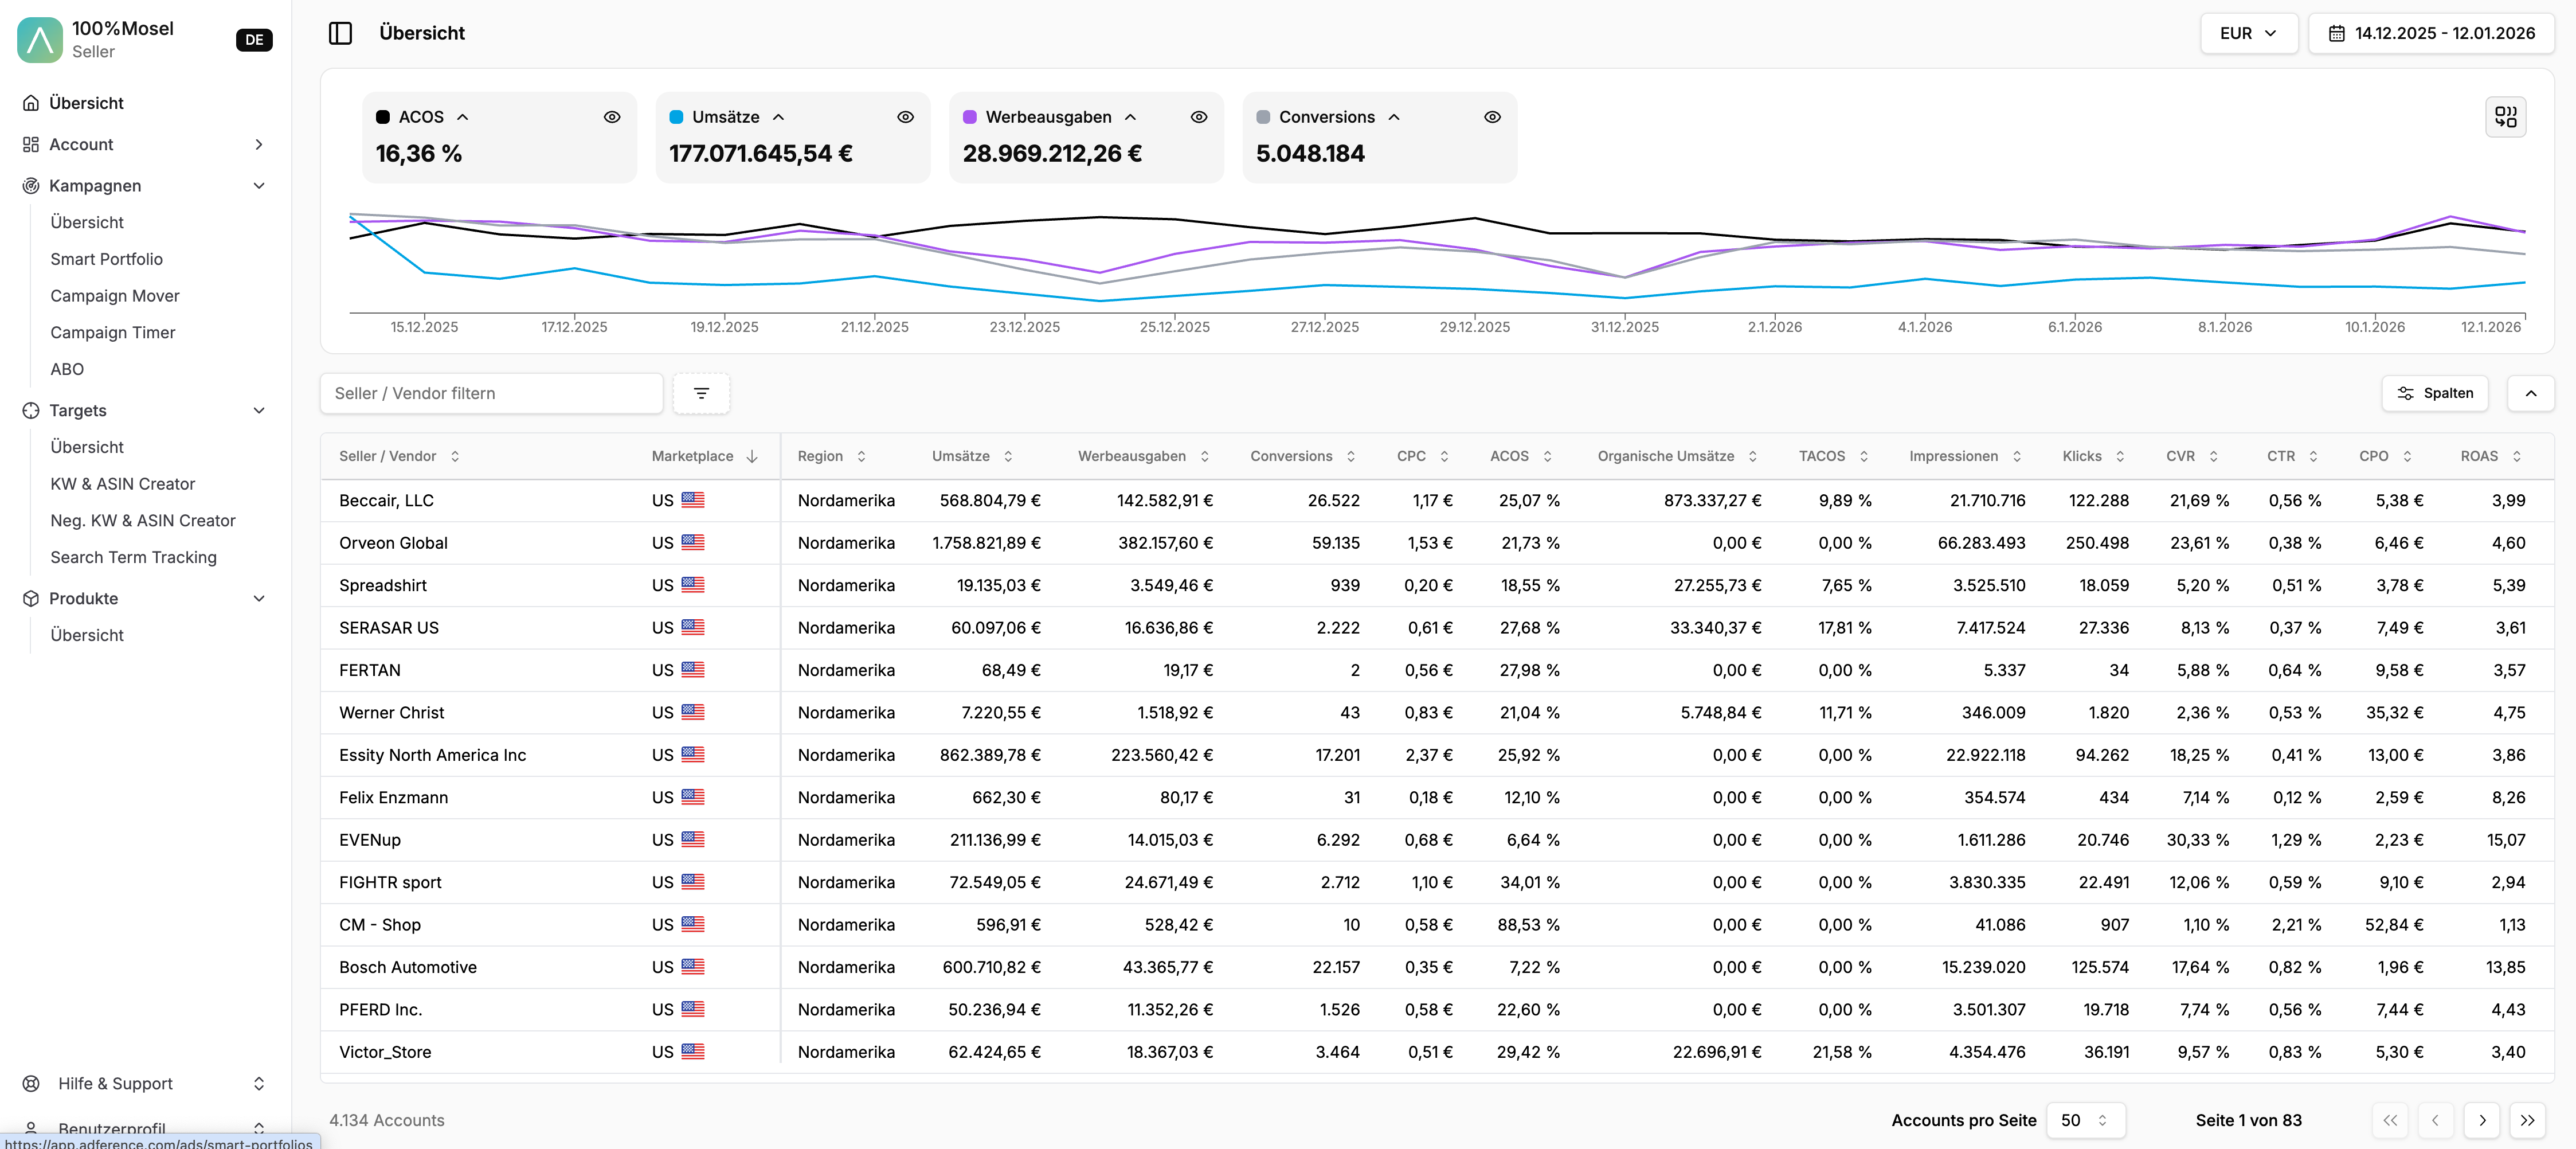Jump to the last page with the double arrow
This screenshot has height=1149, width=2576.
pyautogui.click(x=2527, y=1120)
